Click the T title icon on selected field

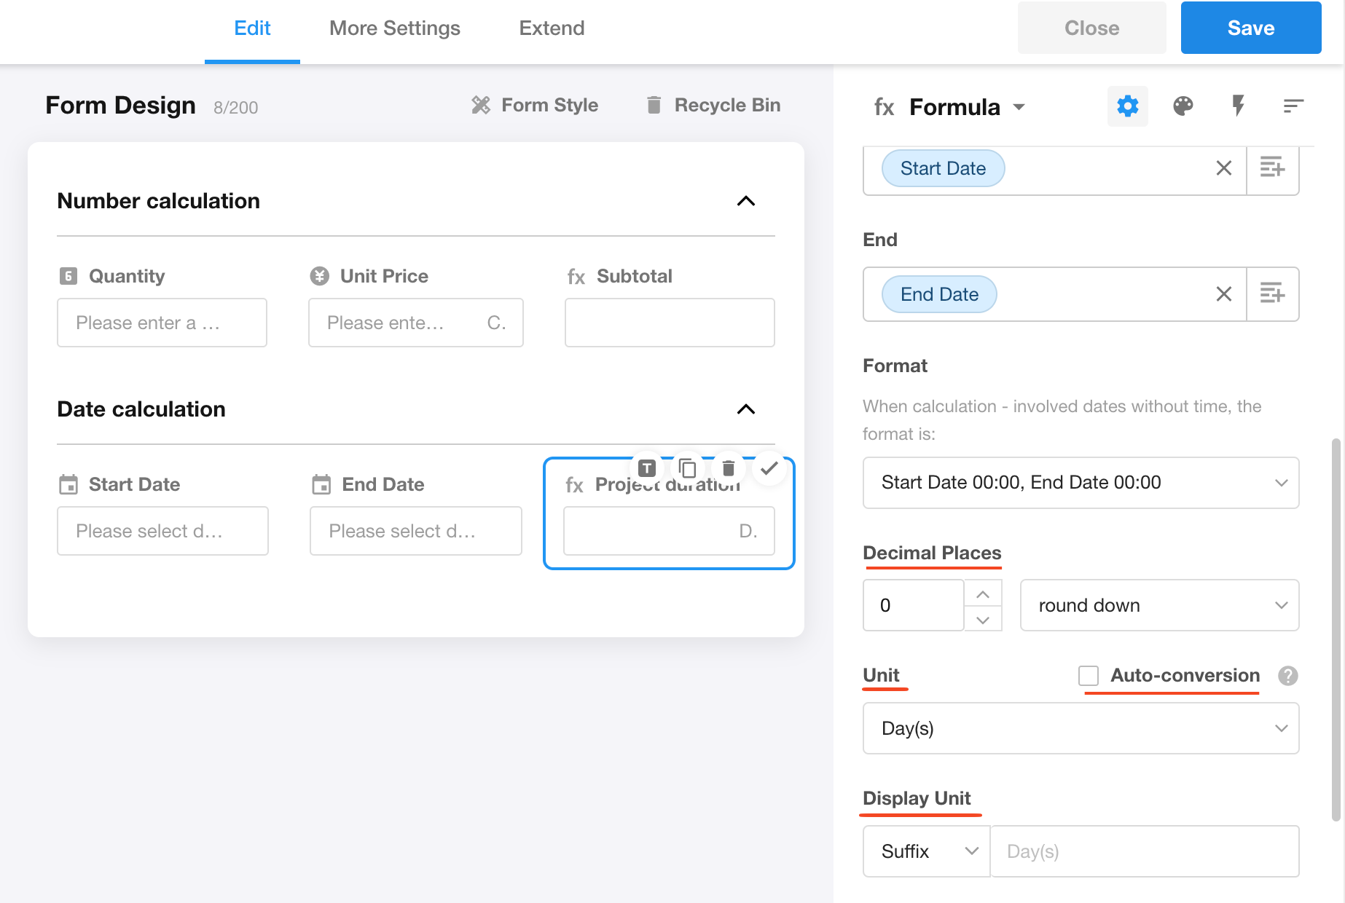click(647, 468)
